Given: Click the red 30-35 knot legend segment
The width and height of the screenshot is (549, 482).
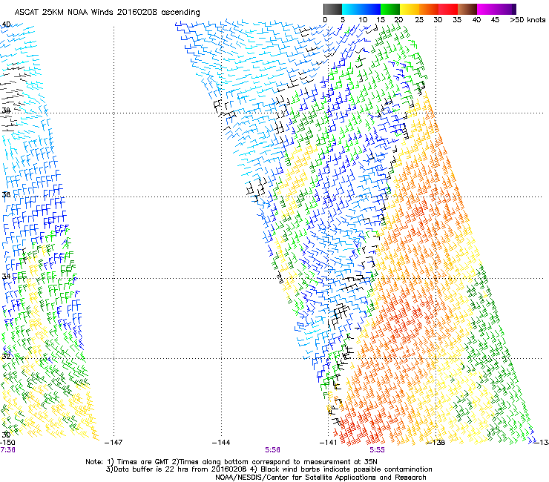Looking at the screenshot, I should (448, 9).
